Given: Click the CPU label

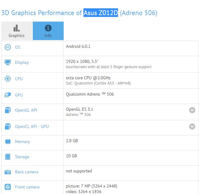Looking at the screenshot, I should coord(19,79).
